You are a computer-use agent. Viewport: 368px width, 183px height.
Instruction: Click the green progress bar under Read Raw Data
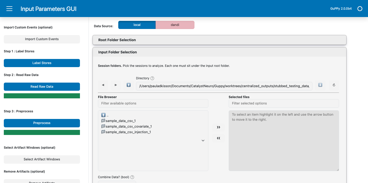pos(42,96)
